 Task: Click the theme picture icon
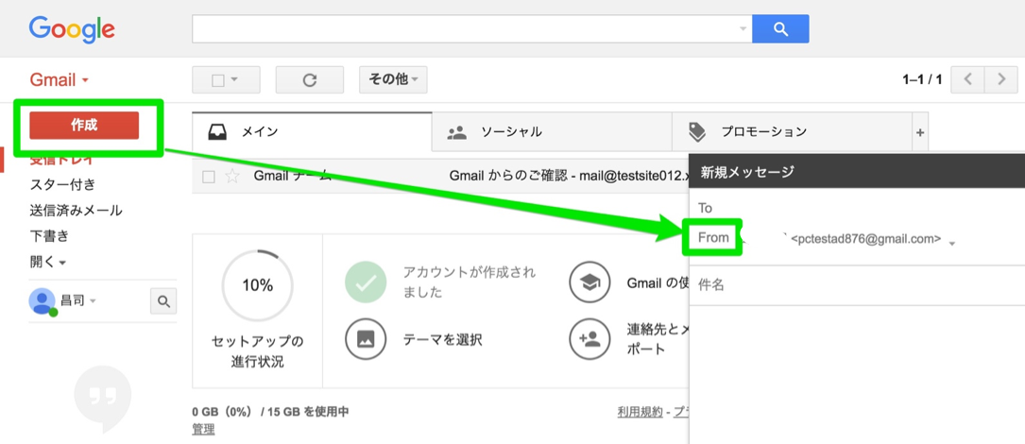367,339
